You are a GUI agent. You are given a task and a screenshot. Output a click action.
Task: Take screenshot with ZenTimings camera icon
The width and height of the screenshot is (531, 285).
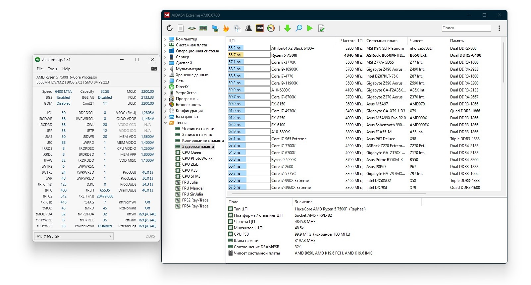tap(154, 69)
